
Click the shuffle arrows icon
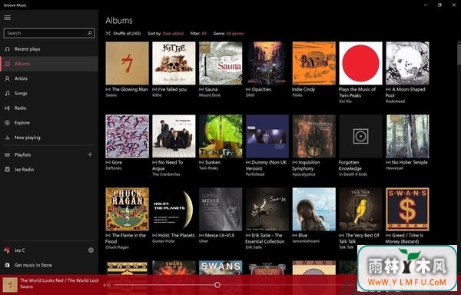tap(108, 33)
